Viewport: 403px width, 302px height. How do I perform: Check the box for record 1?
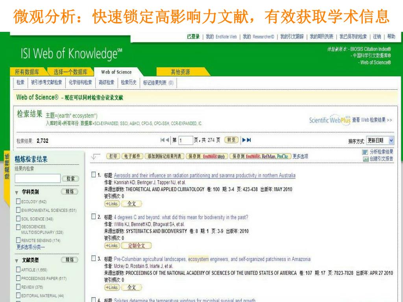(94, 175)
